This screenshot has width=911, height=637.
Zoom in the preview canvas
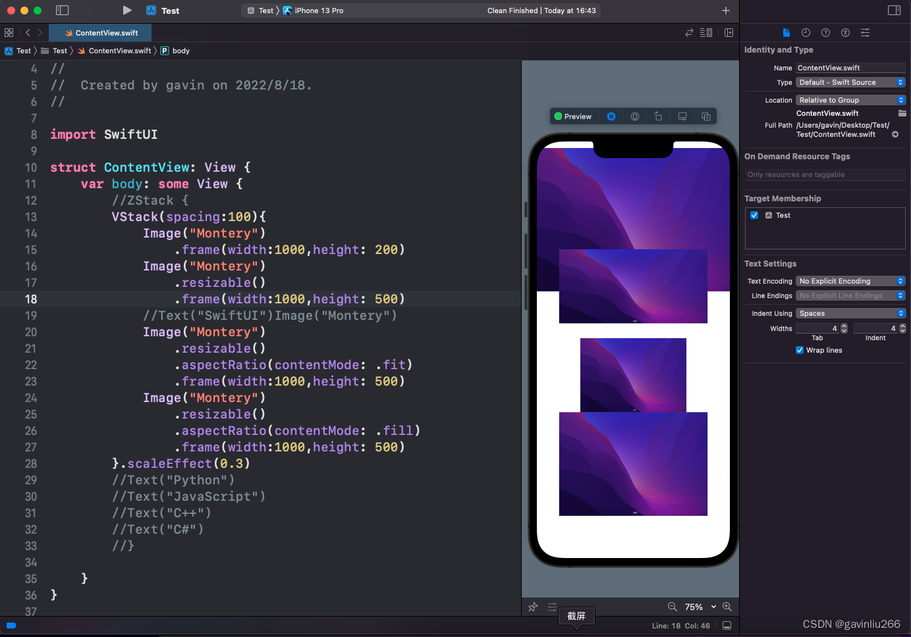tap(727, 607)
